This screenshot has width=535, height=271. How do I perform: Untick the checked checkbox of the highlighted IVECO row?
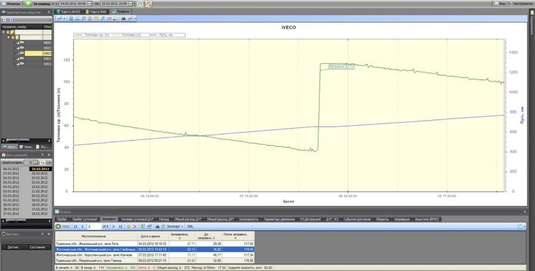coord(18,53)
